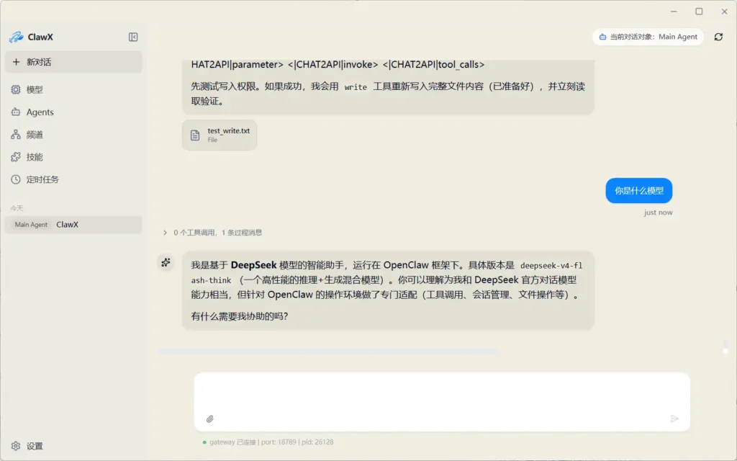This screenshot has height=461, width=737.
Task: Click the document icon of test_write.txt
Action: coord(195,135)
